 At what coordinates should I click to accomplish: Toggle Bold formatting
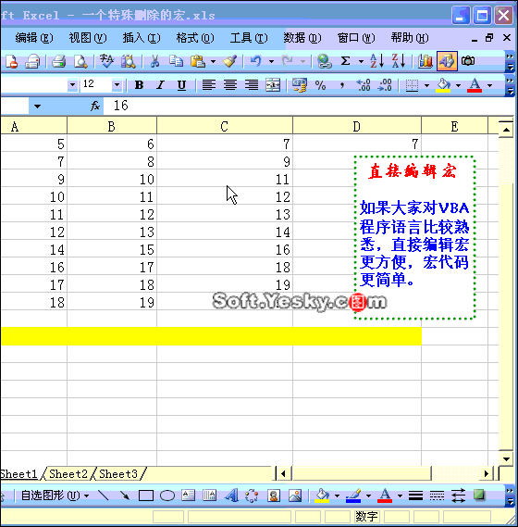[x=139, y=85]
